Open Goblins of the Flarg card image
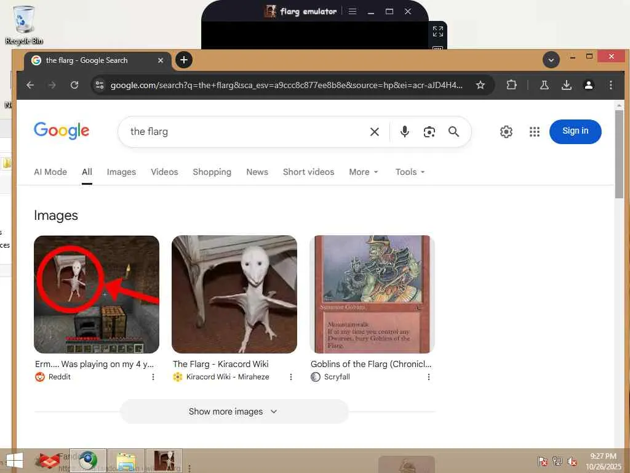630x473 pixels. point(372,294)
